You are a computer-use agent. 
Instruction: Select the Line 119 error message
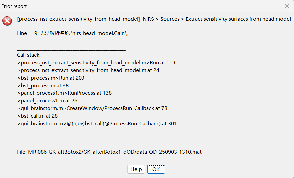pos(72,34)
